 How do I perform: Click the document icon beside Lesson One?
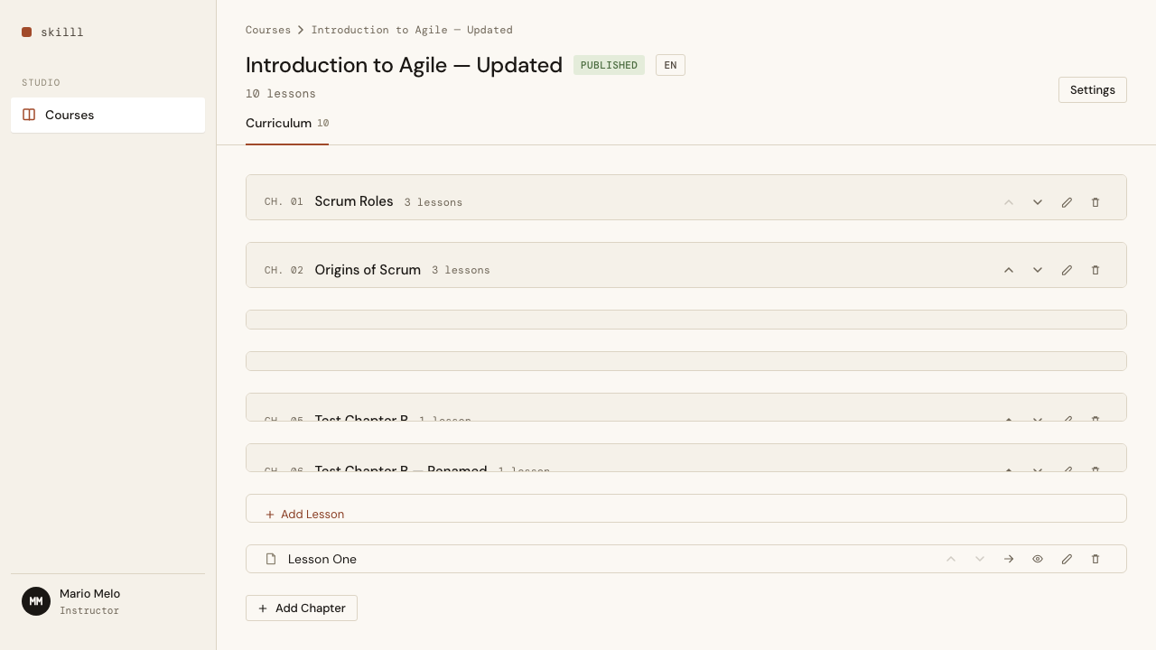pyautogui.click(x=271, y=559)
